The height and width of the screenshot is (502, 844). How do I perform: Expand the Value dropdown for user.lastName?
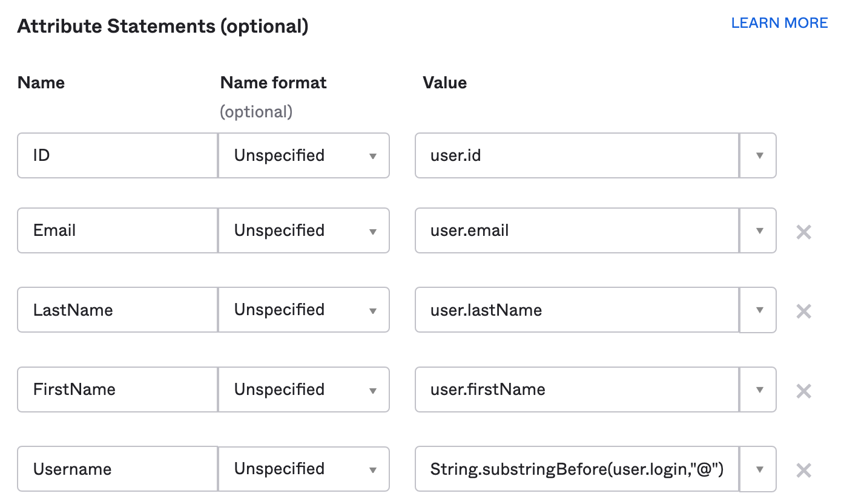[x=757, y=310]
